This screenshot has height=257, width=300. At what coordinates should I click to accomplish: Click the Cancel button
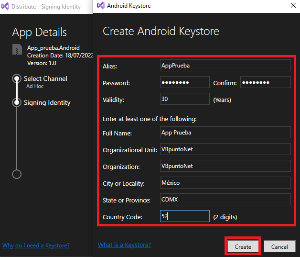279,246
